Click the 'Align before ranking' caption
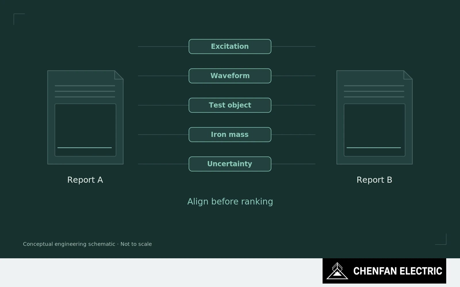Viewport: 460px width, 287px height. 230,201
